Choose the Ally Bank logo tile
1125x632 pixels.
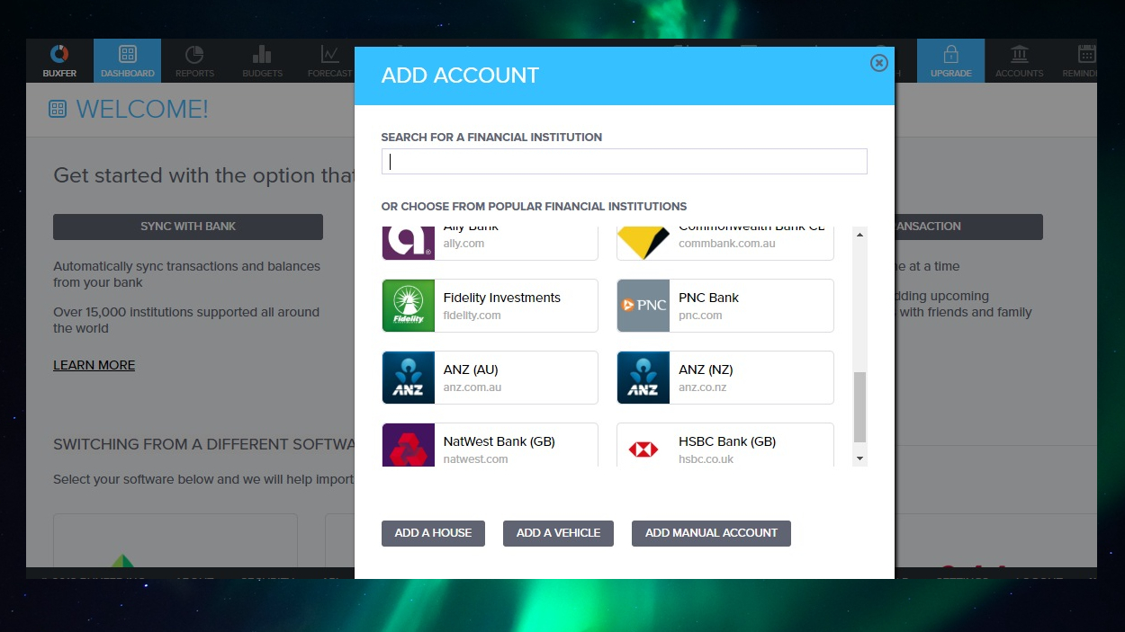pyautogui.click(x=409, y=244)
